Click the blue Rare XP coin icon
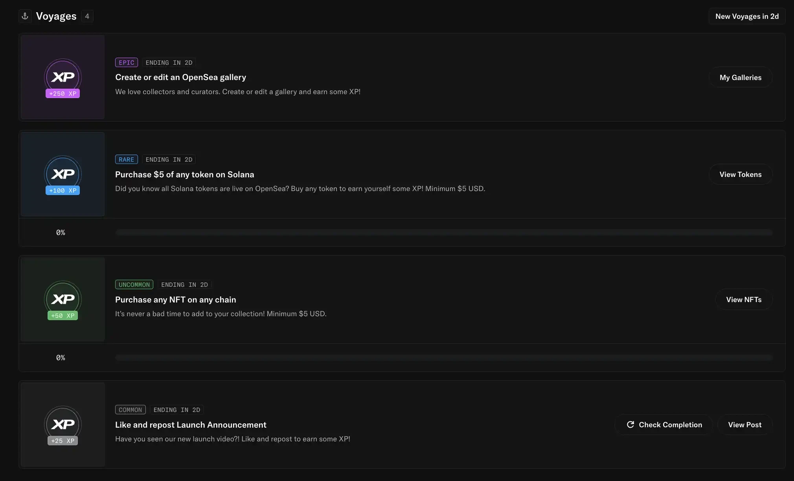Image resolution: width=794 pixels, height=481 pixels. 63,173
